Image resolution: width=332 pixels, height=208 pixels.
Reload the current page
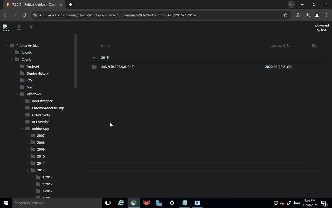24,15
